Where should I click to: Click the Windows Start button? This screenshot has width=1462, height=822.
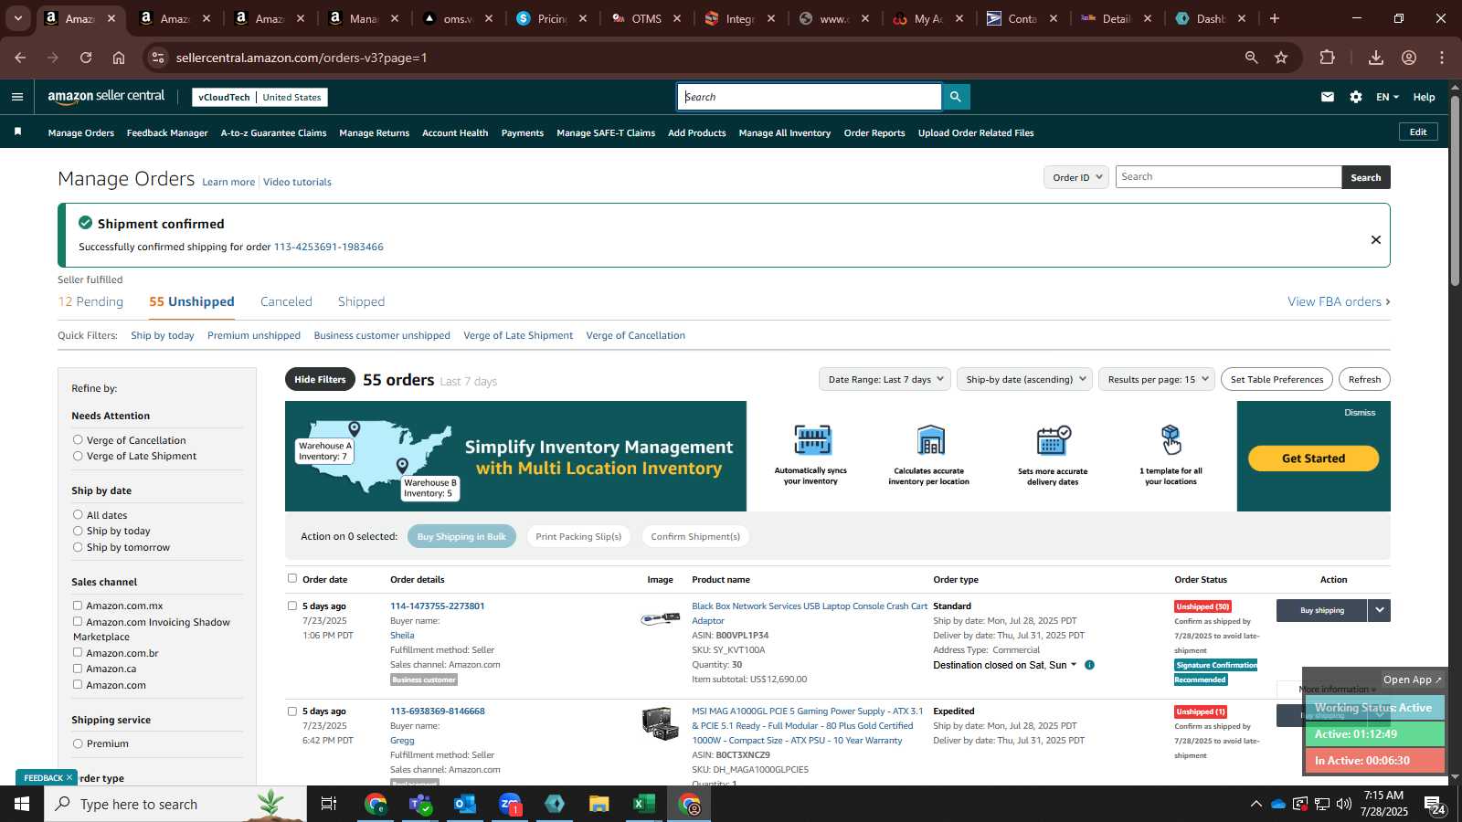pos(22,804)
